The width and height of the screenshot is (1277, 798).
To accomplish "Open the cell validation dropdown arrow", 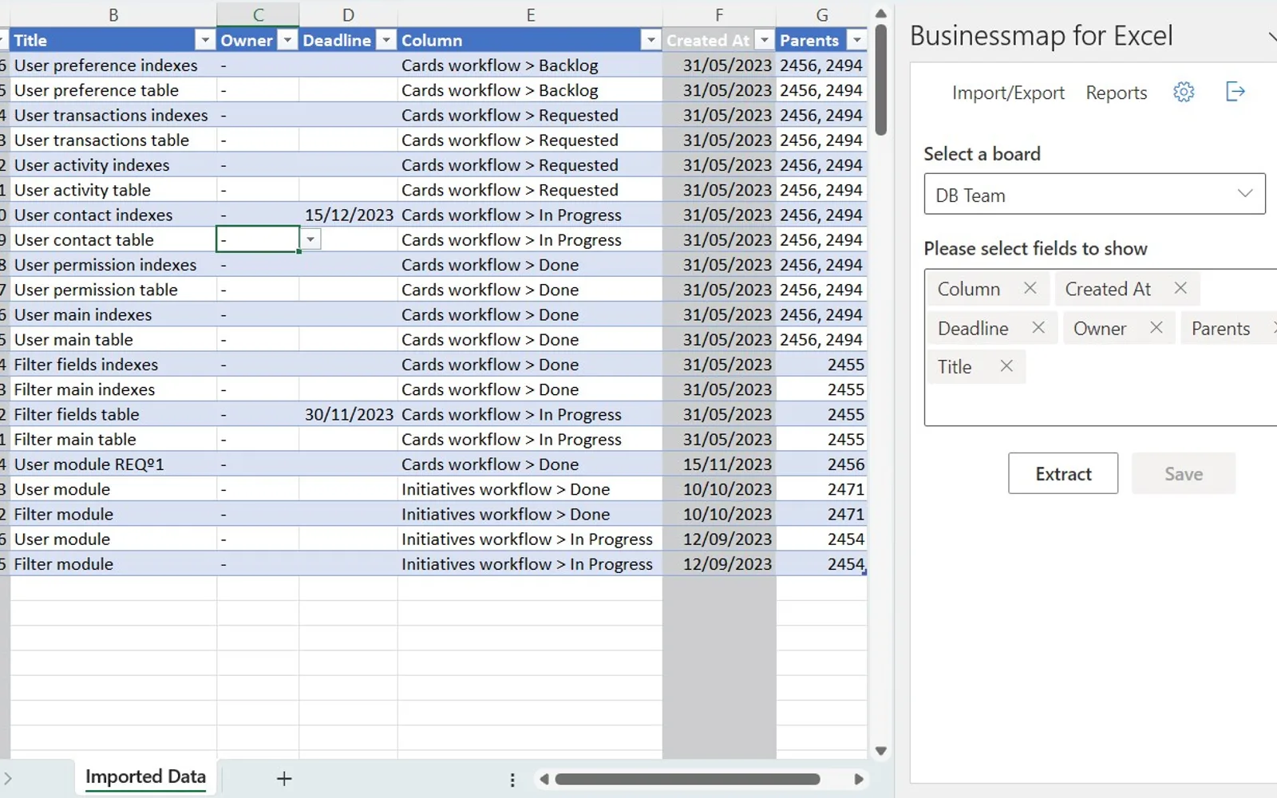I will click(x=310, y=239).
